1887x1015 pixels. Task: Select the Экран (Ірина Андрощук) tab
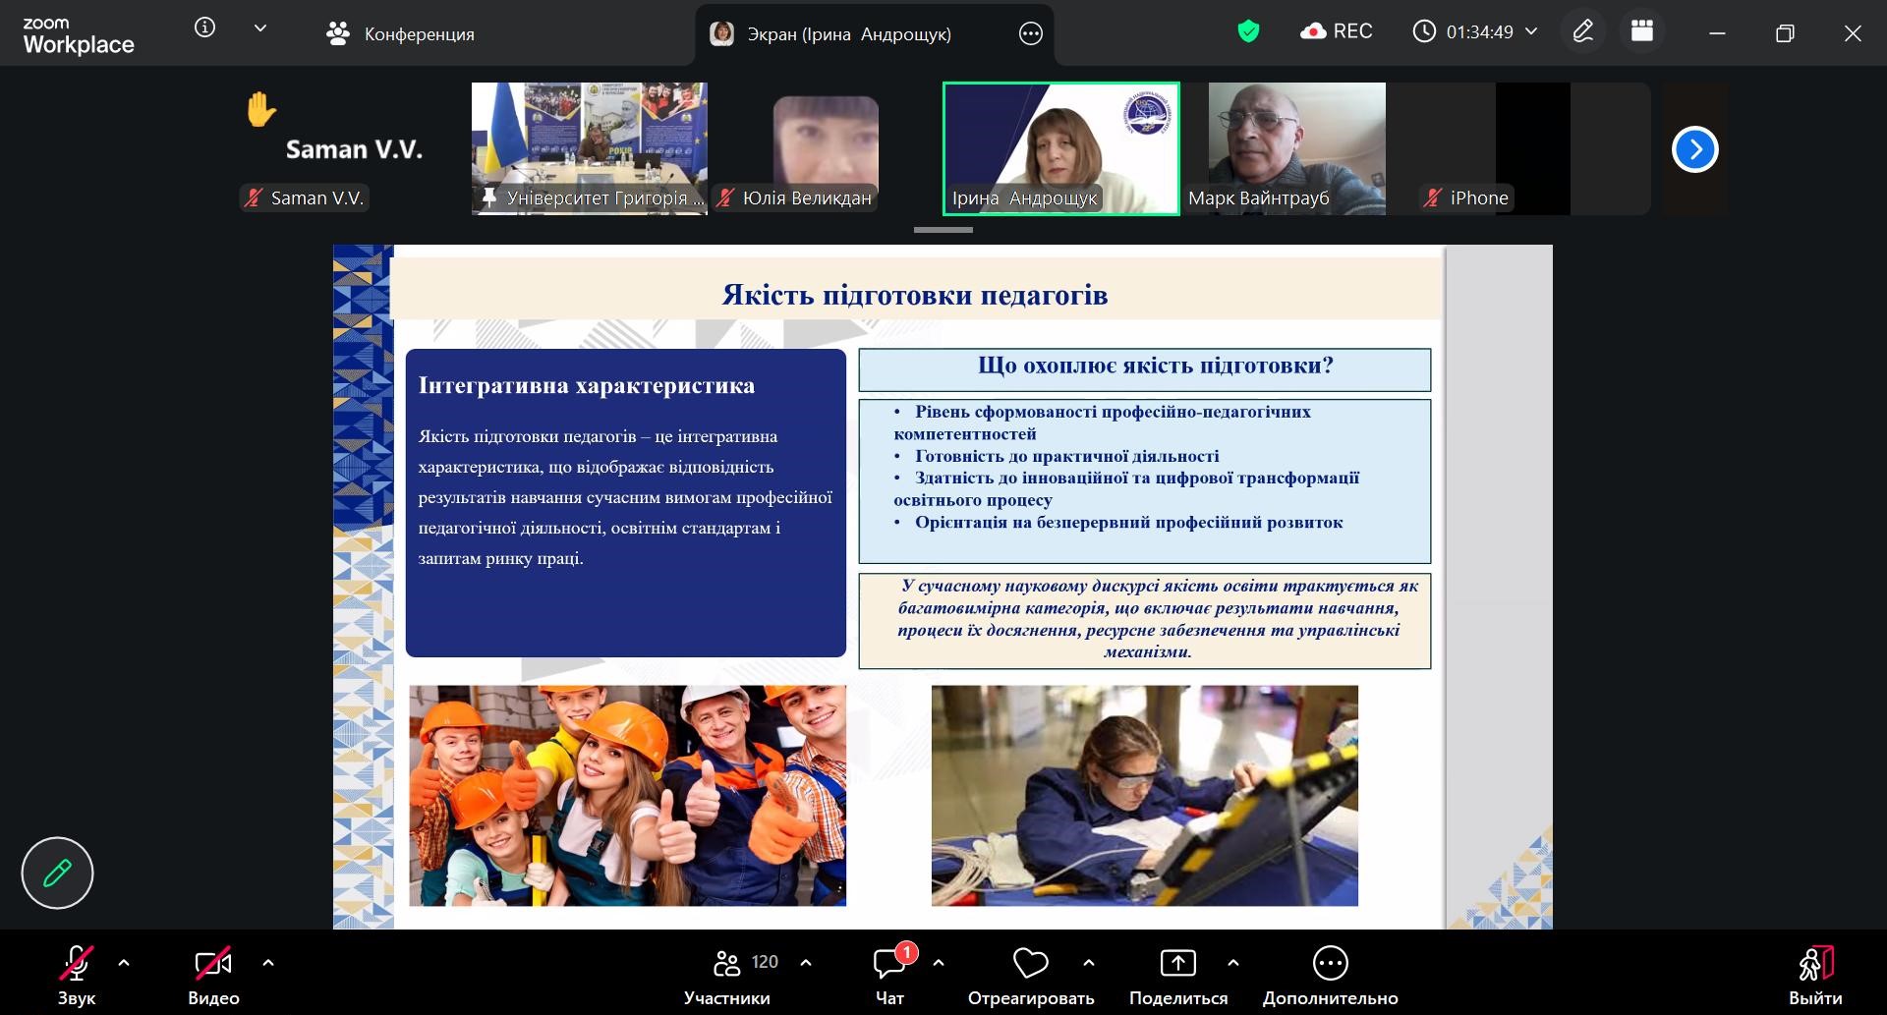[848, 34]
